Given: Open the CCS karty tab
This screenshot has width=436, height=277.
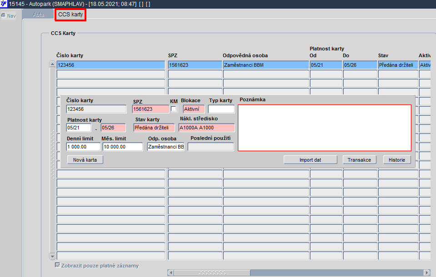Looking at the screenshot, I should click(70, 15).
